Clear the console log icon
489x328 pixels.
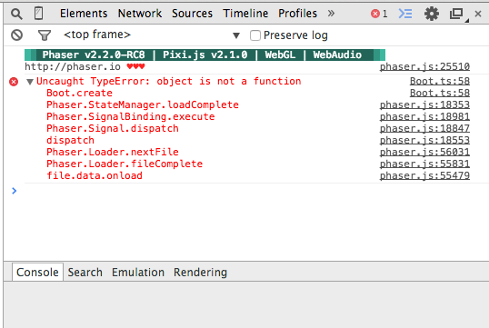pyautogui.click(x=17, y=35)
